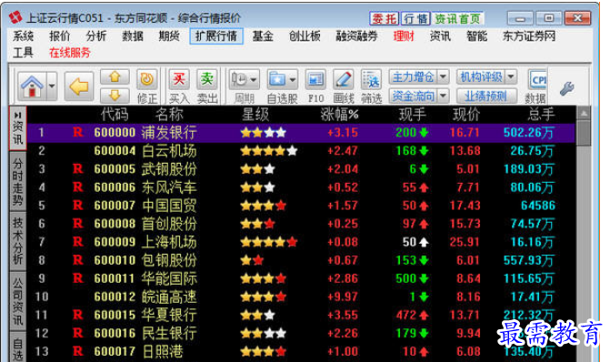
Task: Click the star rating of 上海机场
Action: coord(269,242)
